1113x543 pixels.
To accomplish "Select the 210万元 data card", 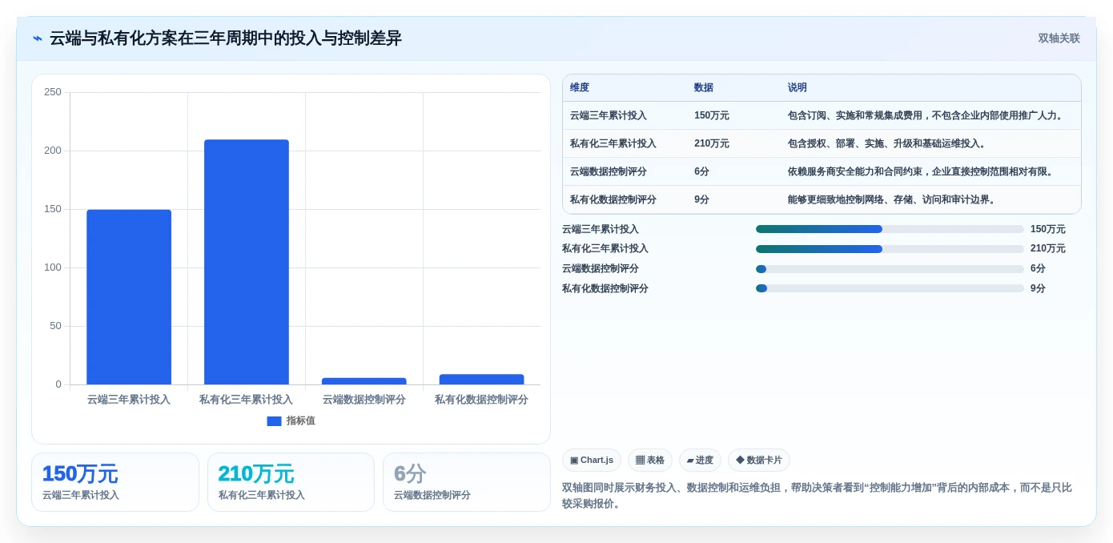I will 291,482.
